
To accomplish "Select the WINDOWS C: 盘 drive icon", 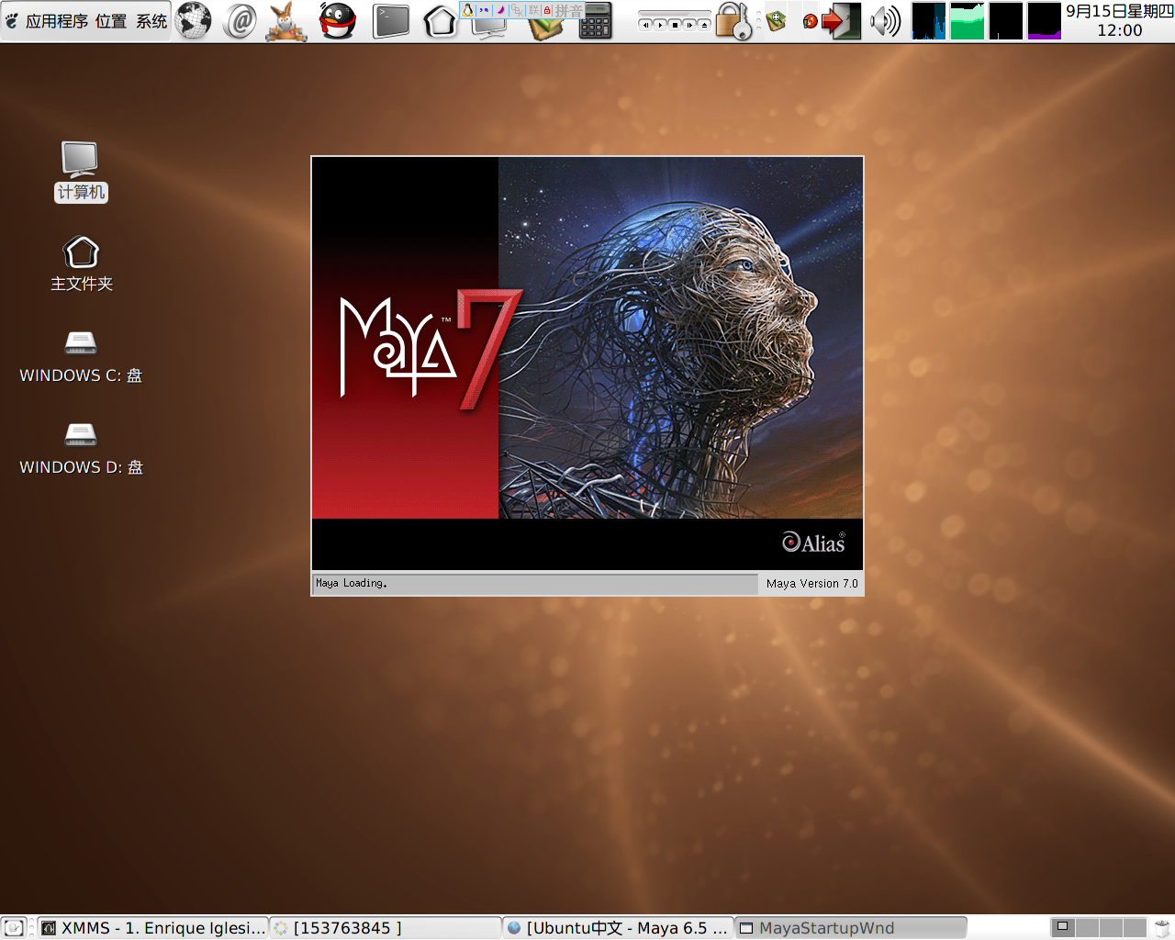I will [x=81, y=357].
